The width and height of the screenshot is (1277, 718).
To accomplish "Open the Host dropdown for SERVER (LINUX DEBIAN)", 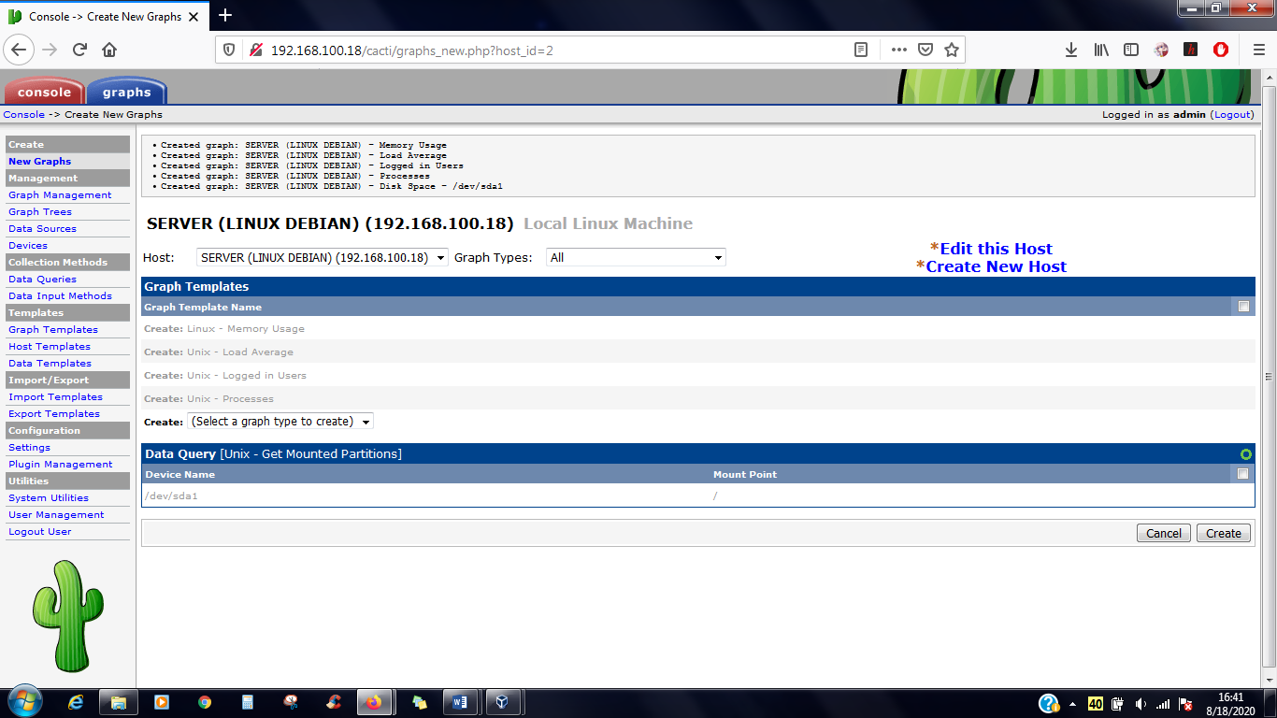I will pyautogui.click(x=323, y=257).
